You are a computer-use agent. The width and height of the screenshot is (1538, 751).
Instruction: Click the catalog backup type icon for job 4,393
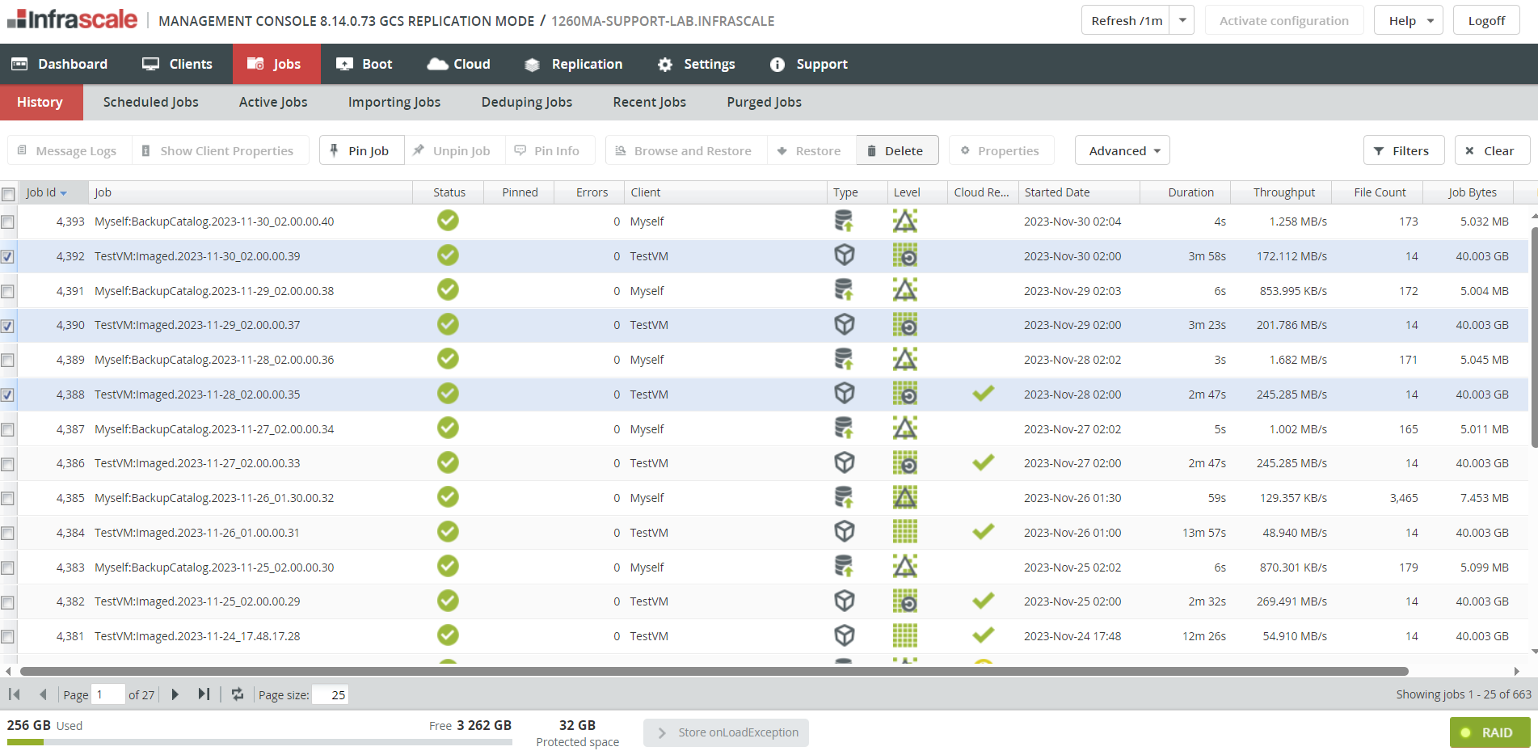[x=844, y=221]
